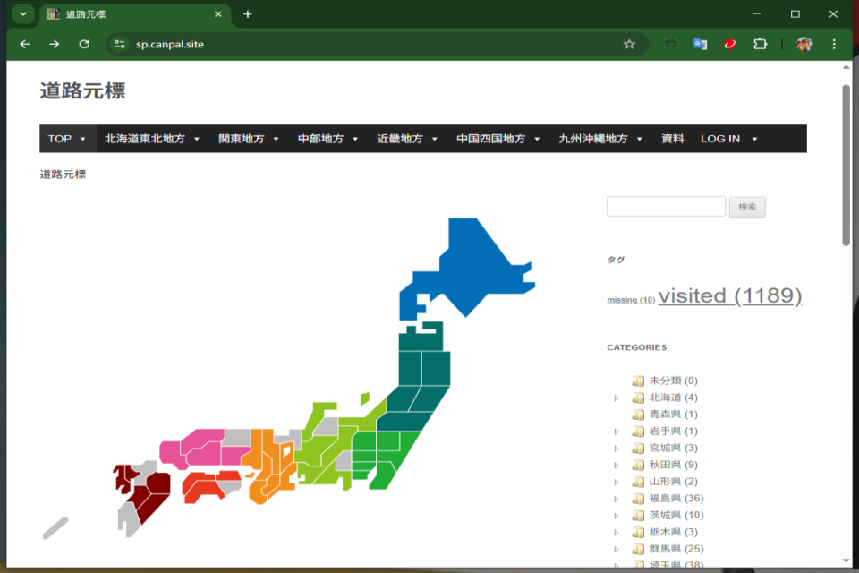Click the 検索 search button

[x=747, y=207]
